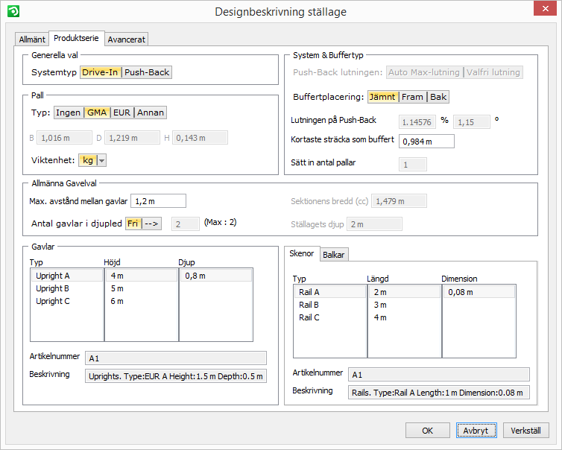The height and width of the screenshot is (450, 562).
Task: Select height 4 m in Höjd list
Action: (142, 276)
